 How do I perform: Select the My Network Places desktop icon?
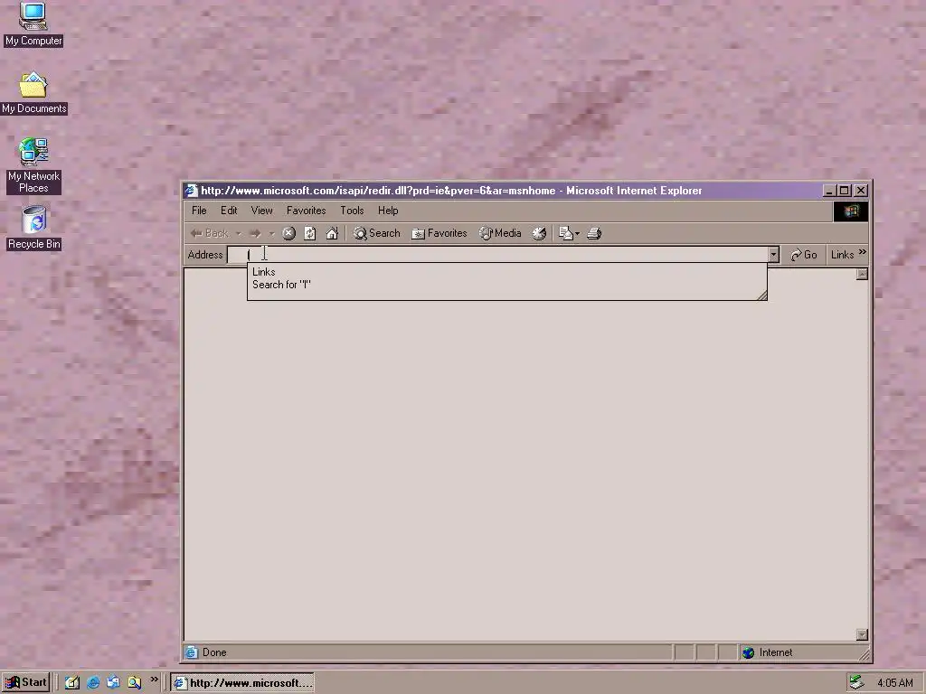(33, 166)
